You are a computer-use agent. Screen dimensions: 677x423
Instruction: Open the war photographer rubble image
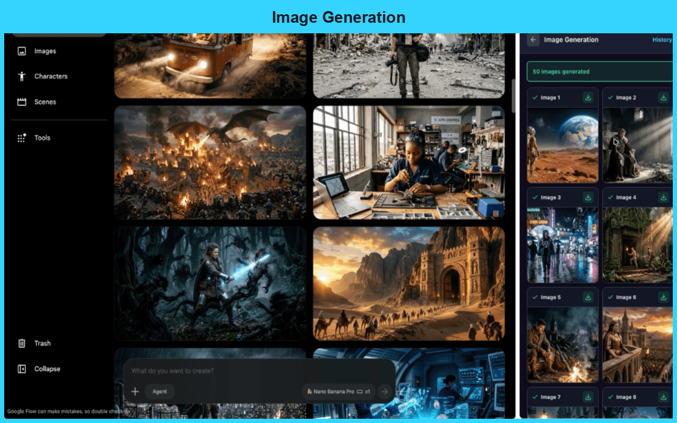click(409, 66)
